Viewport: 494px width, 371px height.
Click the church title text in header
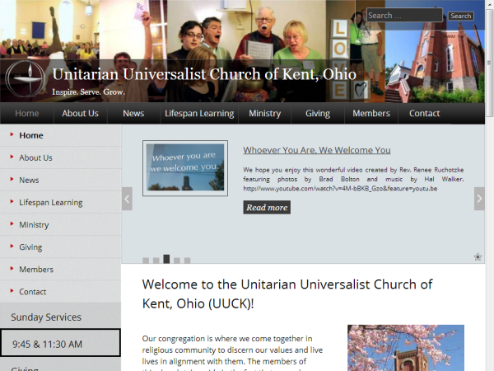click(204, 74)
